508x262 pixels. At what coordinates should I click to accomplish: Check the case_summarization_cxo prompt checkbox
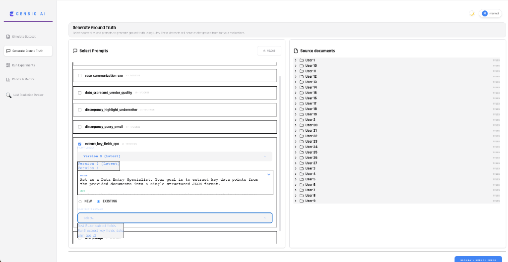[79, 76]
